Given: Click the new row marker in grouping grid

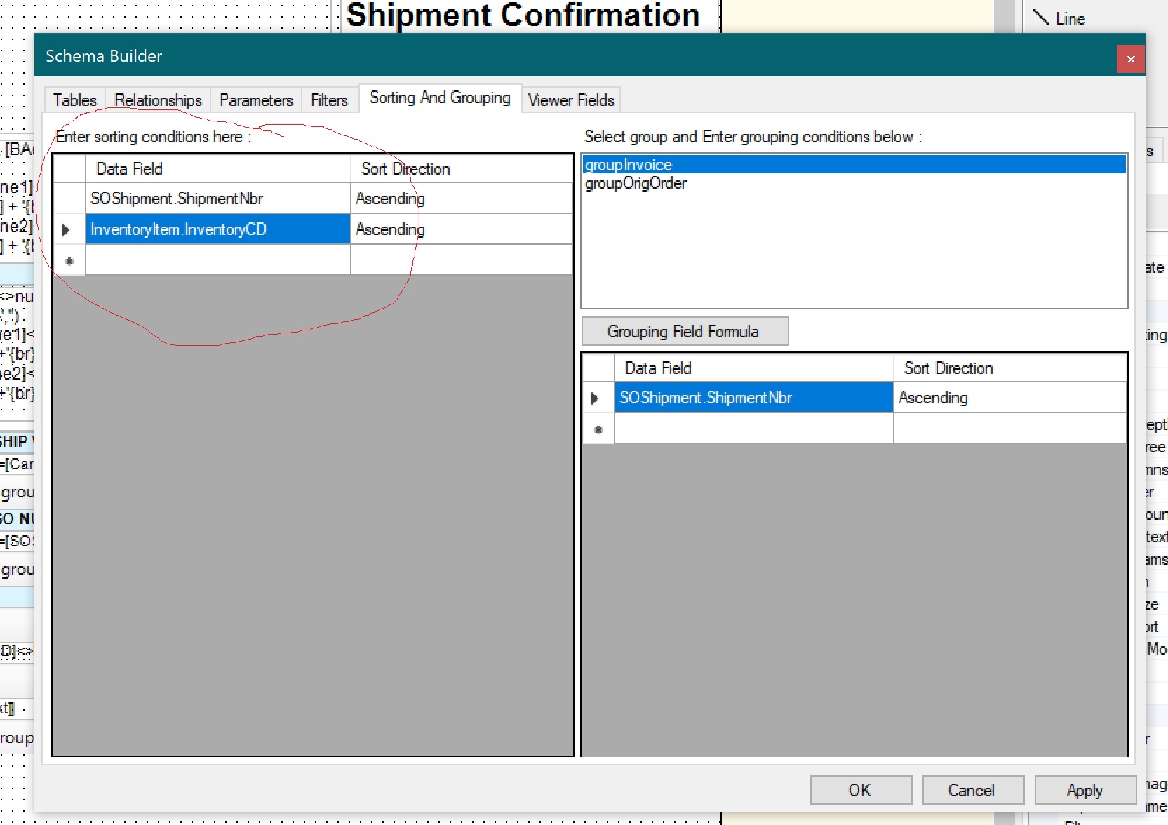Looking at the screenshot, I should (x=598, y=429).
